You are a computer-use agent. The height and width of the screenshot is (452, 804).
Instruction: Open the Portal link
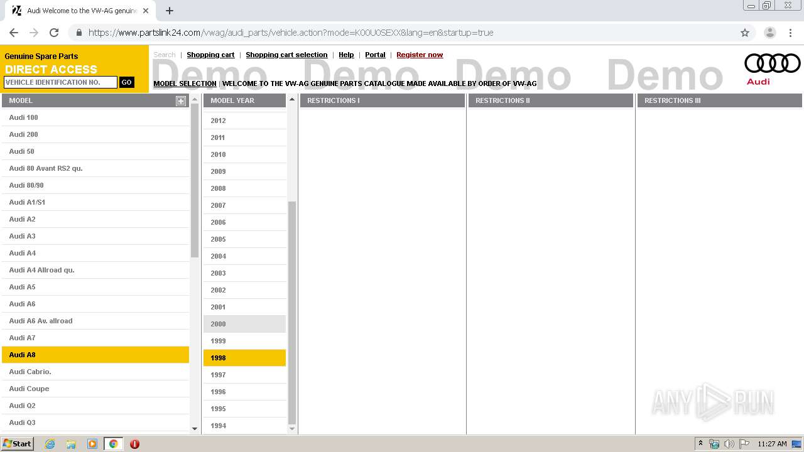point(375,55)
